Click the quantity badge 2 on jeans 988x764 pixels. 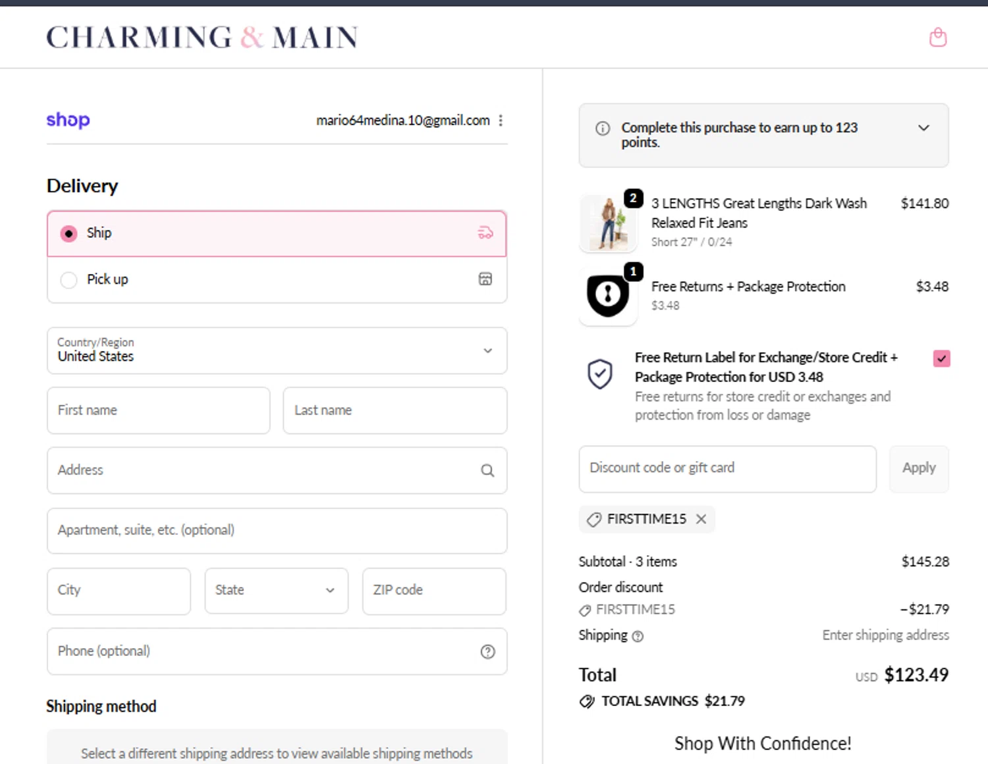click(x=633, y=198)
